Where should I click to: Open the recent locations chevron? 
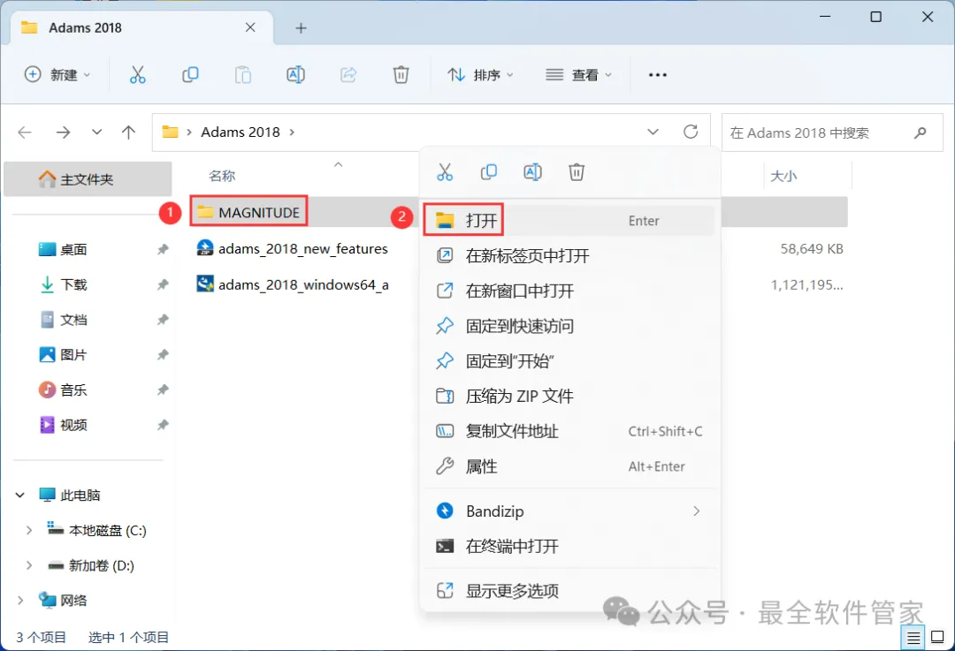(96, 132)
